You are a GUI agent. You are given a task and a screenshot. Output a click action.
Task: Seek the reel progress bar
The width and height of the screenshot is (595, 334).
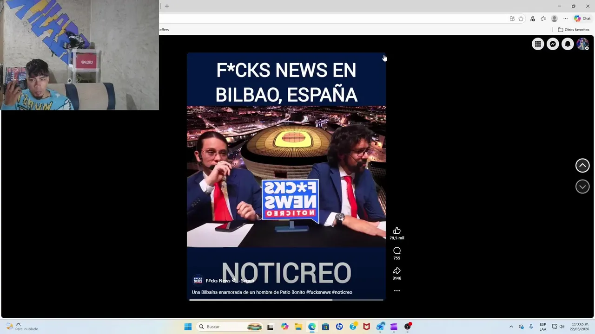point(286,300)
